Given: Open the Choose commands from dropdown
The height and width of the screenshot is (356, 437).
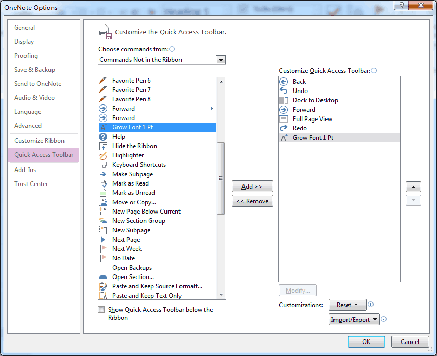Looking at the screenshot, I should pos(221,60).
